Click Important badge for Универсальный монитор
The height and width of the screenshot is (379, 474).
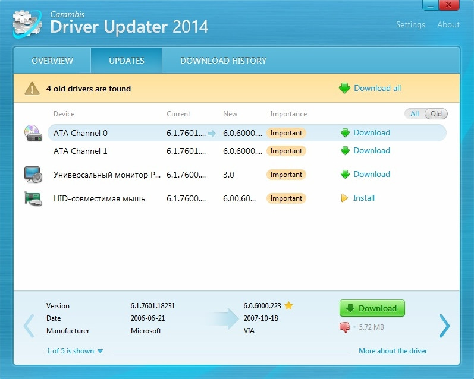[x=286, y=175]
